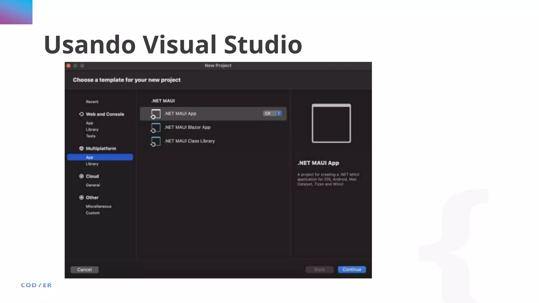Click the .NET MAUI App template icon
This screenshot has height=303, width=539.
[x=155, y=114]
